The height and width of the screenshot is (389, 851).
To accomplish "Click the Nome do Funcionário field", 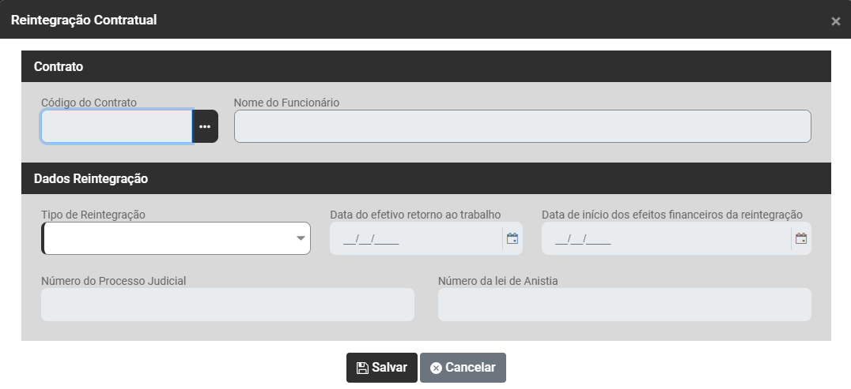I will pos(522,126).
